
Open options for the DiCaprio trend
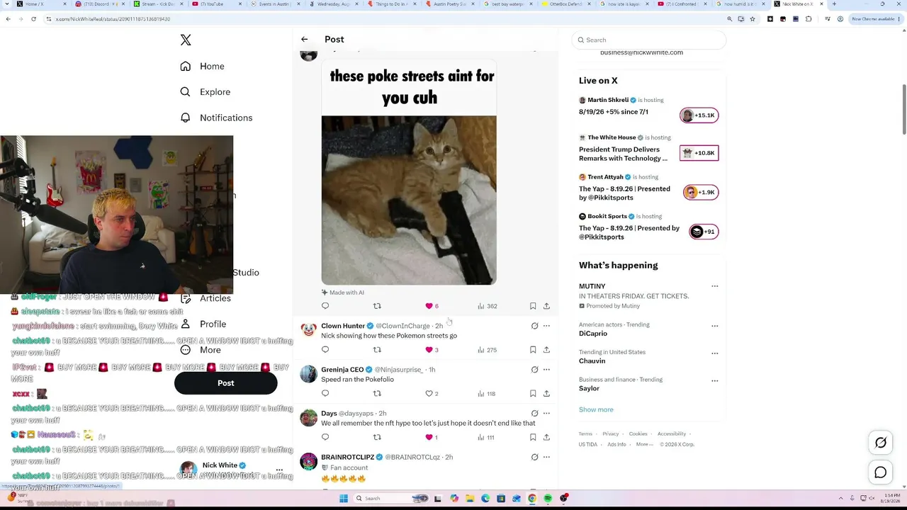click(714, 326)
